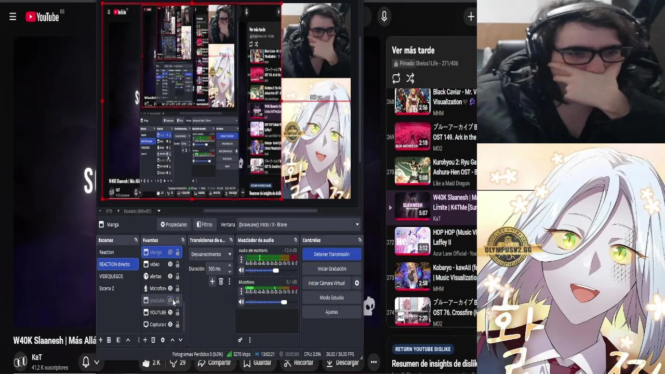Click Iniciar Cámara Virtual button
The height and width of the screenshot is (374, 665).
326,283
